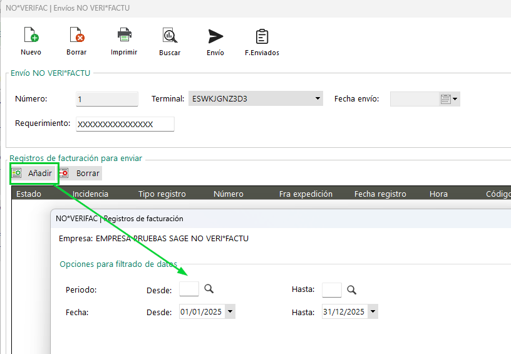Viewport: 511px width, 354px height.
Task: Click the Número column header in grid
Action: click(229, 194)
